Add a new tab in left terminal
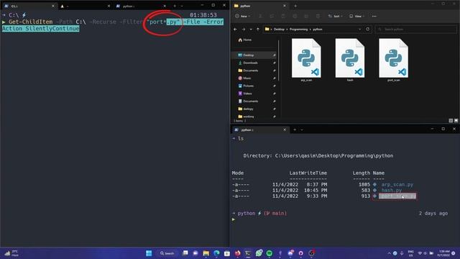 tap(175, 6)
